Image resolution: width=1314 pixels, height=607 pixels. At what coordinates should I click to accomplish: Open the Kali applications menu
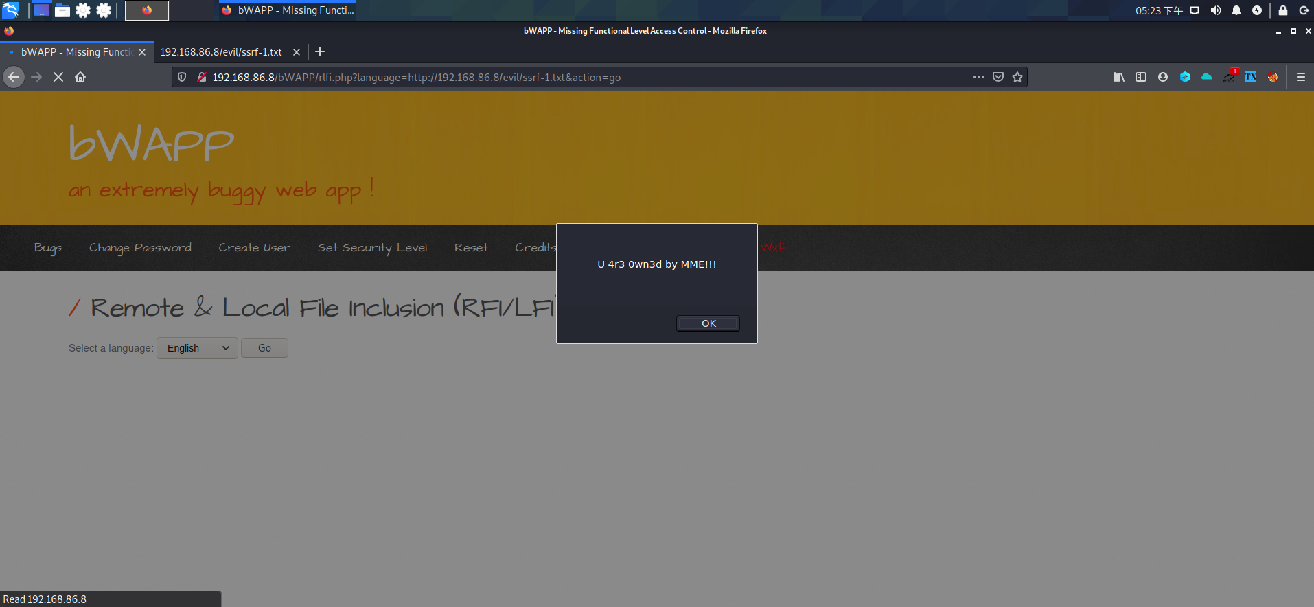[x=10, y=10]
